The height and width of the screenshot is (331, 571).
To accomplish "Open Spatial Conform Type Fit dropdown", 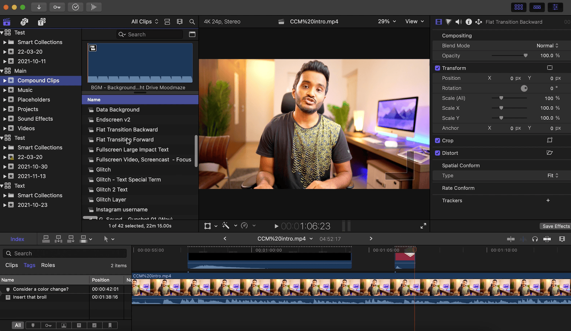I will coord(553,176).
